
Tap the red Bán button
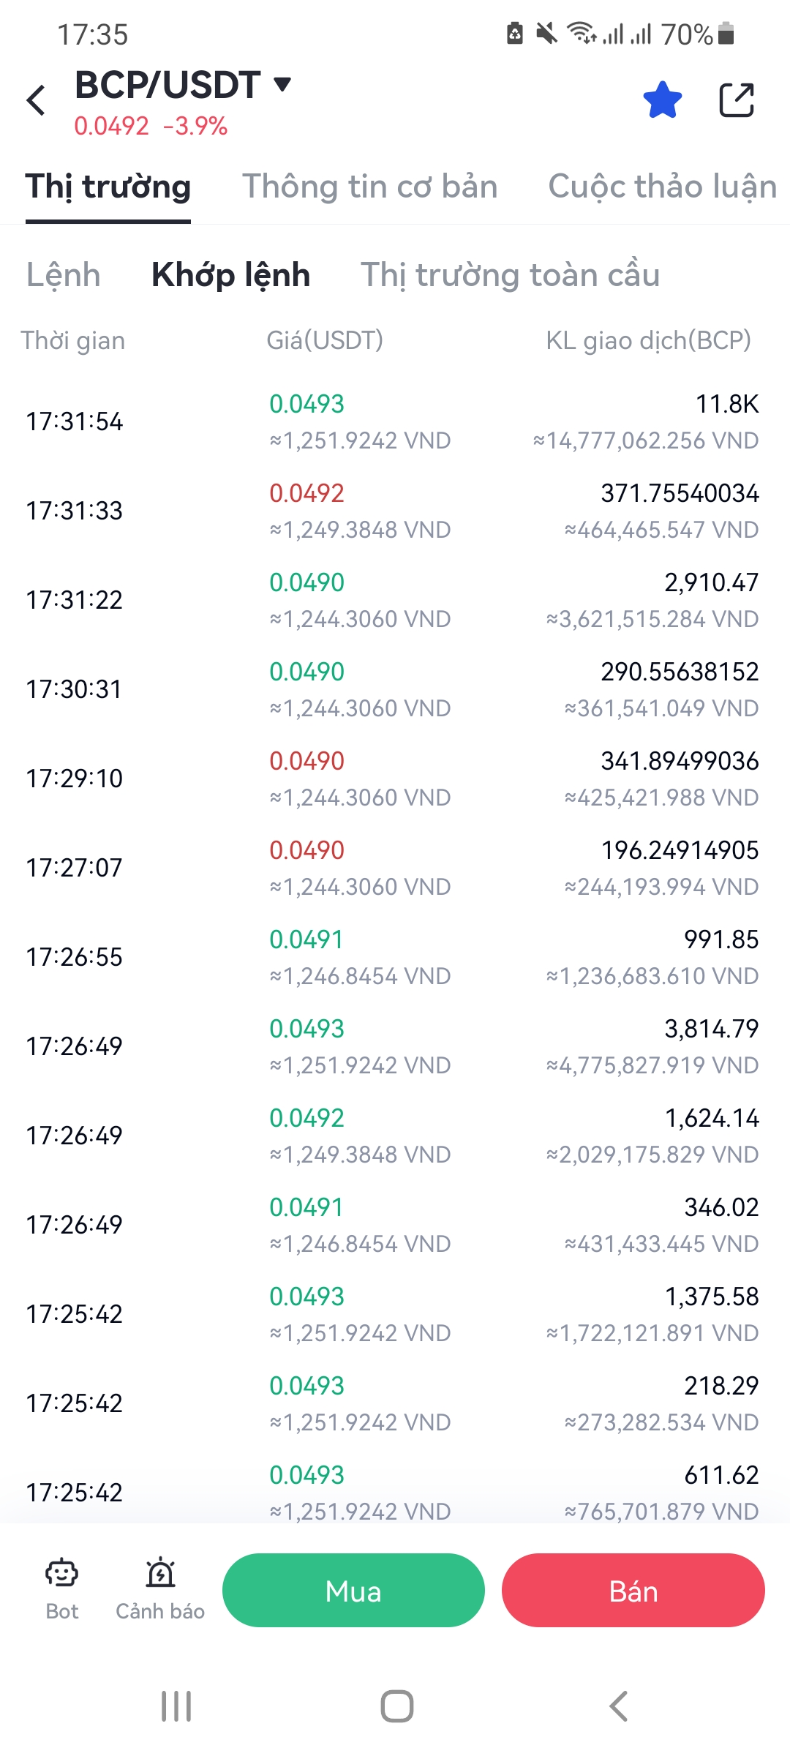[x=633, y=1591]
